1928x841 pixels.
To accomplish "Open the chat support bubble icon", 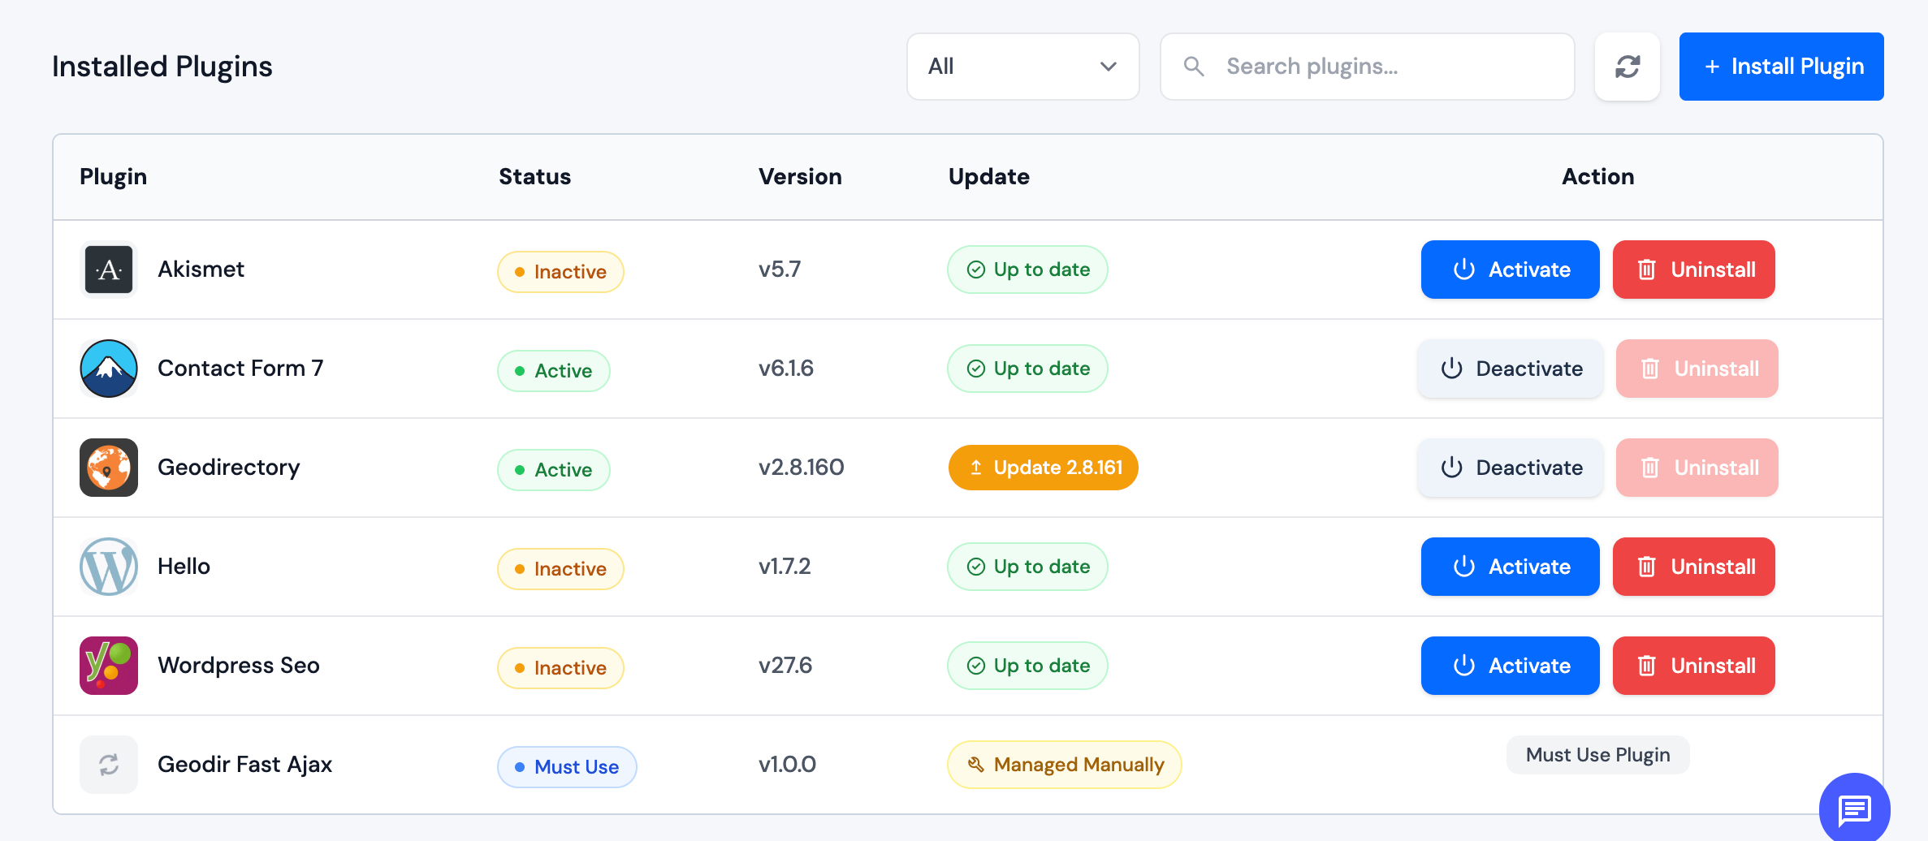I will pos(1854,809).
